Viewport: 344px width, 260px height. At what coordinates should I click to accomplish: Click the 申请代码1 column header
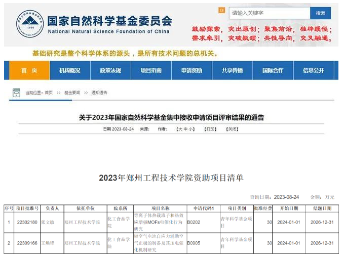point(204,208)
